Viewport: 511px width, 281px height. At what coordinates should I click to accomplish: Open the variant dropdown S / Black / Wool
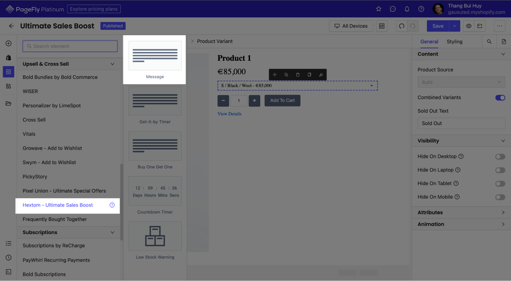[298, 85]
